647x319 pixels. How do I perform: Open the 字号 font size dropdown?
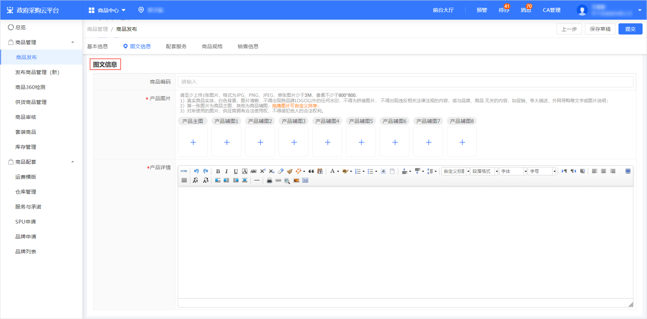(x=542, y=171)
